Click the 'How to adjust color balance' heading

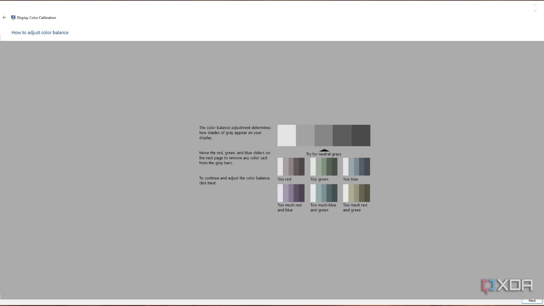pos(40,33)
